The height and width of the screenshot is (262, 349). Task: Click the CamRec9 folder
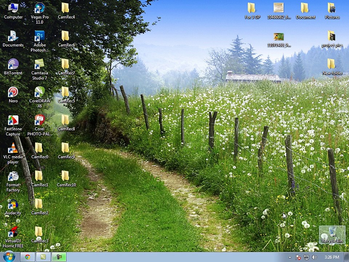[66, 151]
